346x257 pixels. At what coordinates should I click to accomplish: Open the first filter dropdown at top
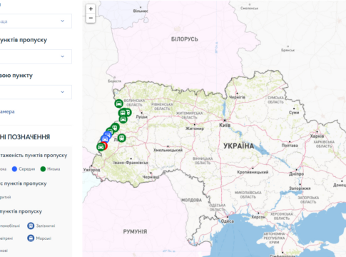click(36, 21)
